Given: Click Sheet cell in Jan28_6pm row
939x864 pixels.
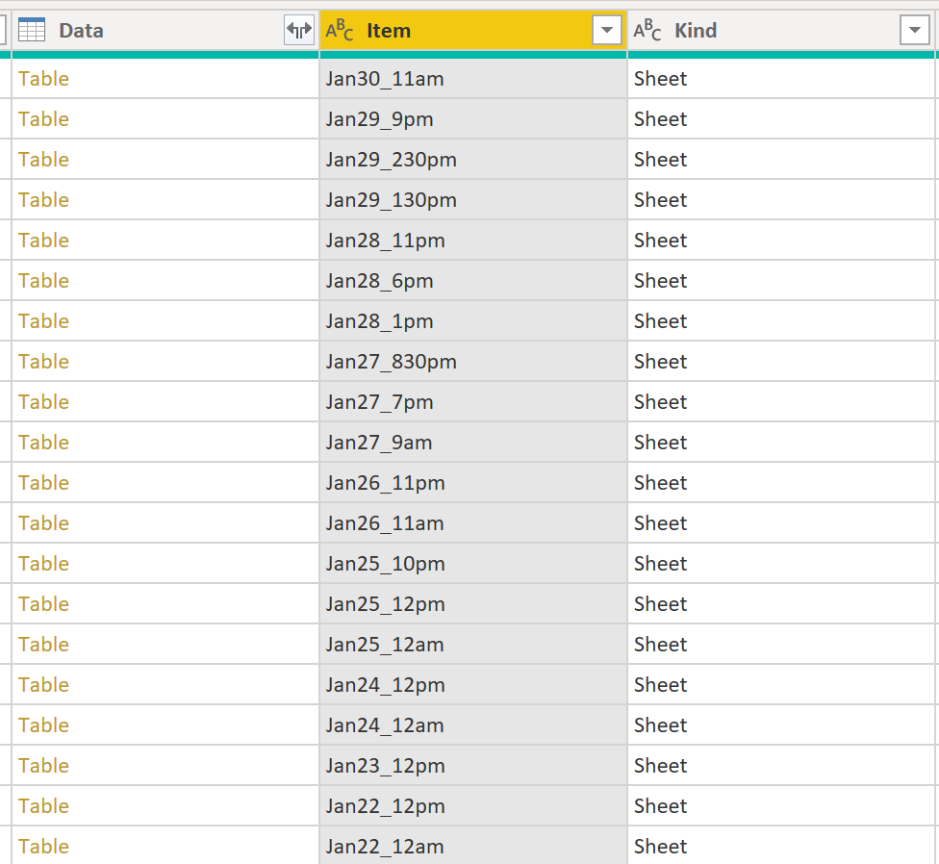Looking at the screenshot, I should click(781, 281).
